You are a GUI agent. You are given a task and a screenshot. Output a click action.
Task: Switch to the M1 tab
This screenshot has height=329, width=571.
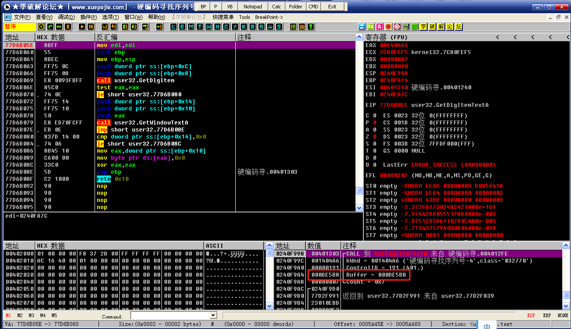click(8, 315)
